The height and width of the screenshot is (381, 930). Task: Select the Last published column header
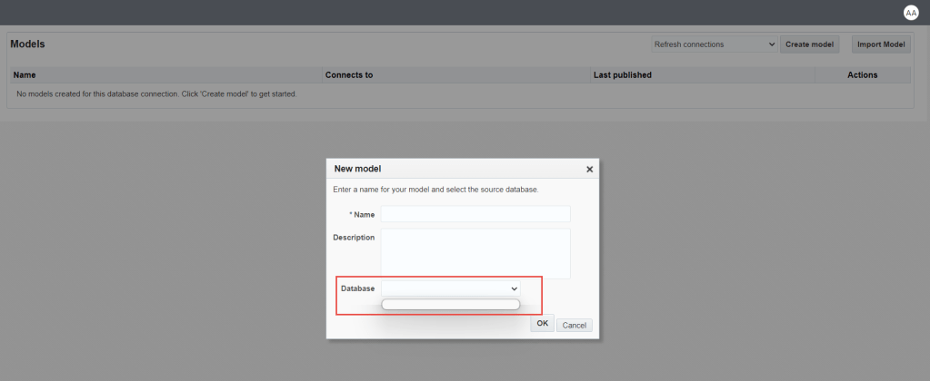[x=622, y=75]
